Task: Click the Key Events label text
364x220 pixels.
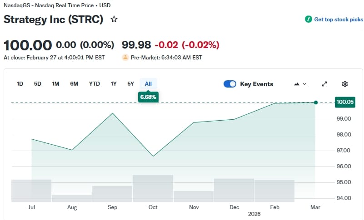Action: click(x=256, y=84)
